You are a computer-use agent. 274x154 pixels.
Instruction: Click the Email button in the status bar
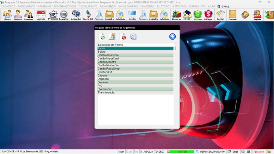pyautogui.click(x=233, y=152)
